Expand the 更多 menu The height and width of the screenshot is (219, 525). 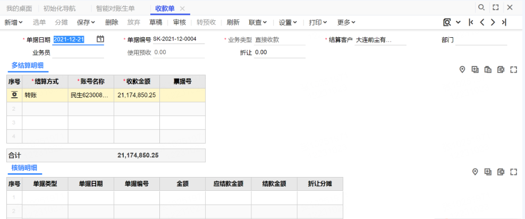(346, 22)
